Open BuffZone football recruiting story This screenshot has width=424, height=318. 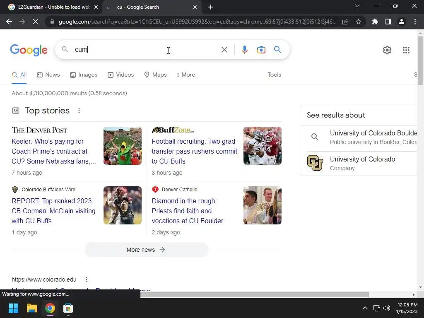[195, 151]
